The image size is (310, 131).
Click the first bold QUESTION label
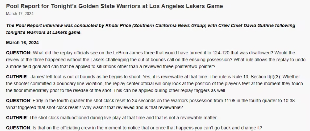19,53
